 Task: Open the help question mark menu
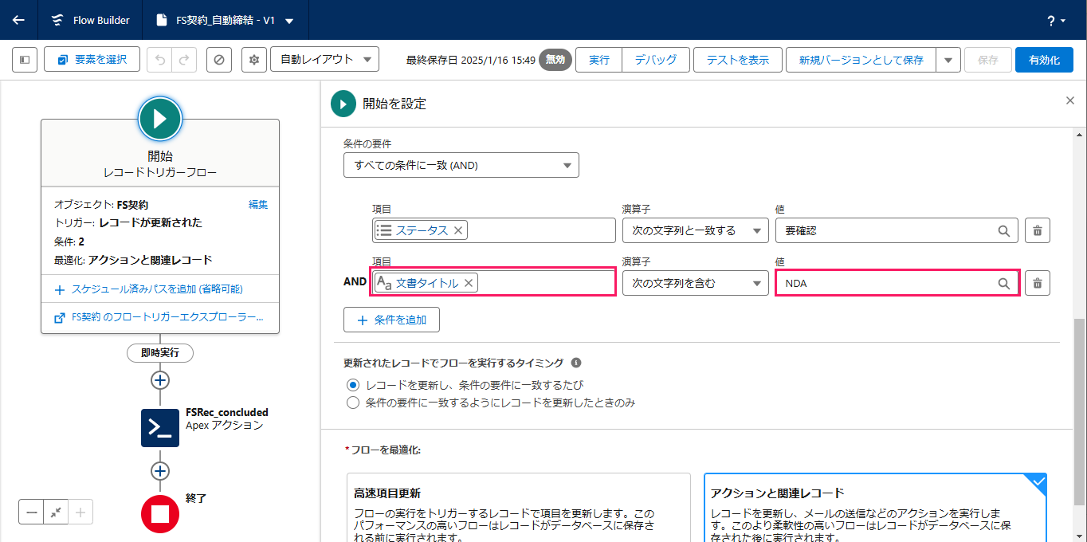pyautogui.click(x=1056, y=21)
